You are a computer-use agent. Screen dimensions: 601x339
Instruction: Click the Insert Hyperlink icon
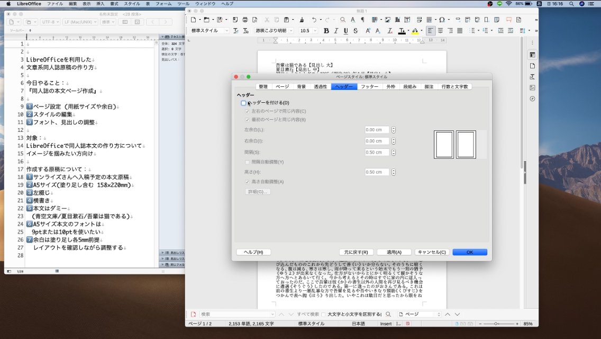pos(458,20)
